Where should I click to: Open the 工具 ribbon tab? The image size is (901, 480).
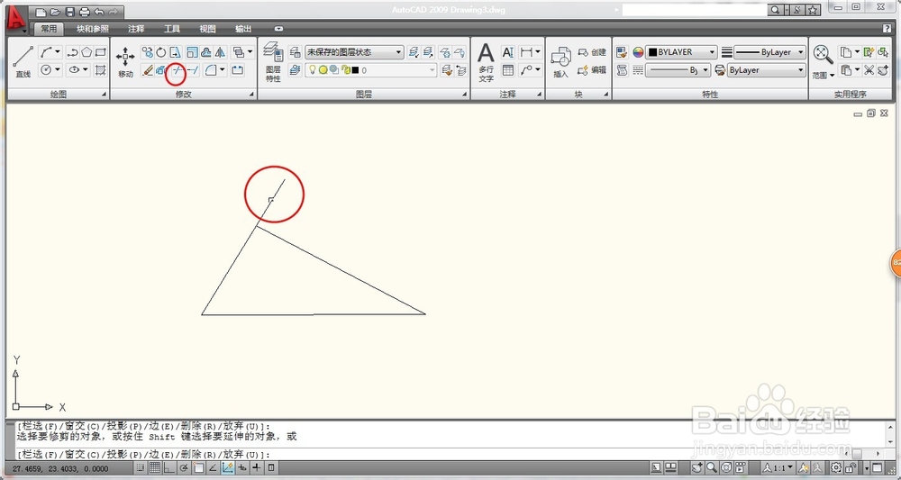point(172,29)
